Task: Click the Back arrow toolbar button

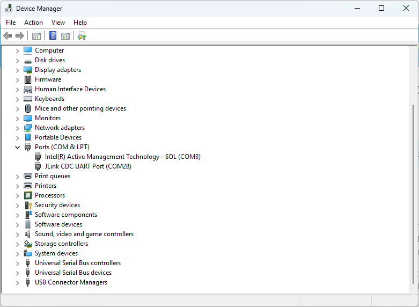Action: tap(8, 36)
